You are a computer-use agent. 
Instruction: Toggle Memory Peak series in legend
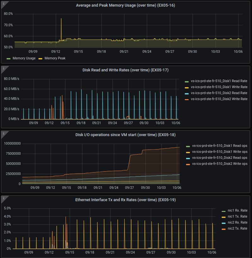click(55, 58)
